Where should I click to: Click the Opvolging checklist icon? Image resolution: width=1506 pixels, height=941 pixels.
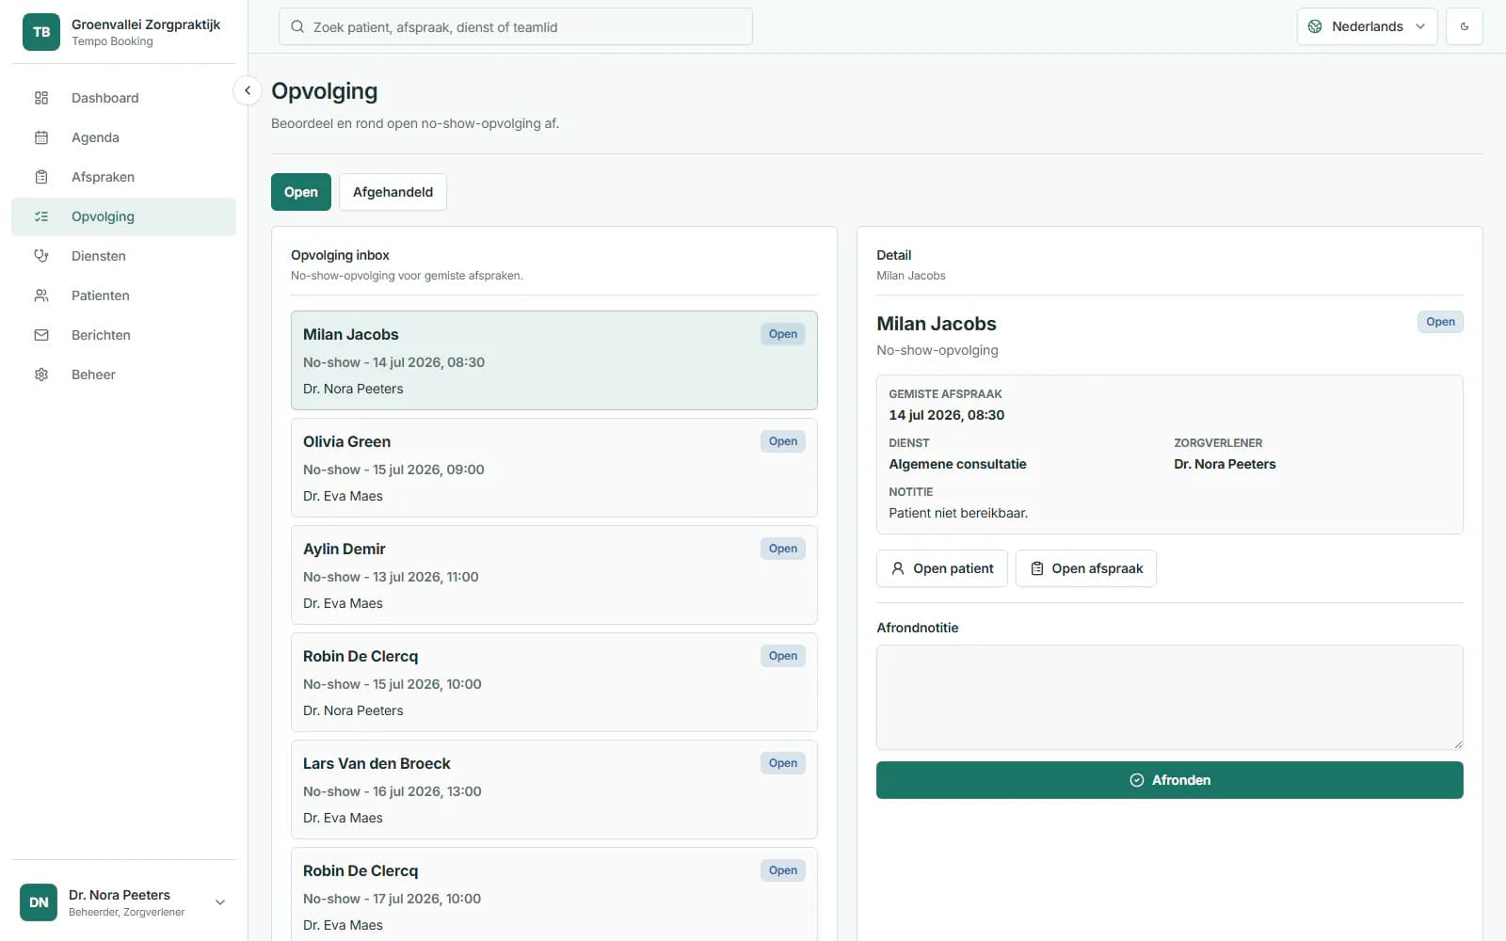click(x=41, y=216)
